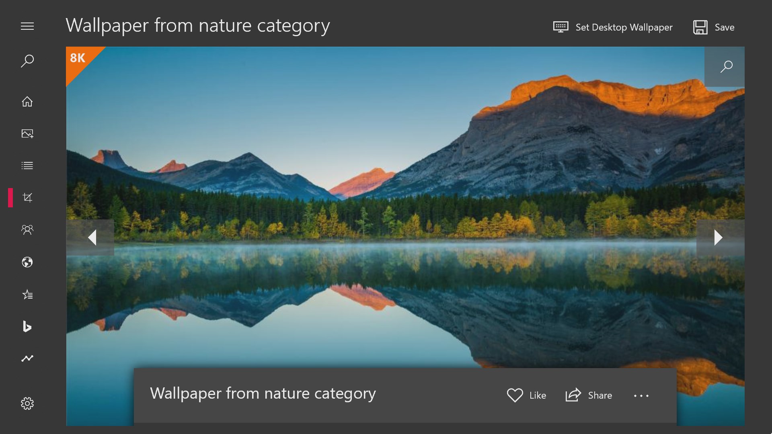Zoom the wallpaper with the magnifier overlay
772x434 pixels.
(x=725, y=67)
